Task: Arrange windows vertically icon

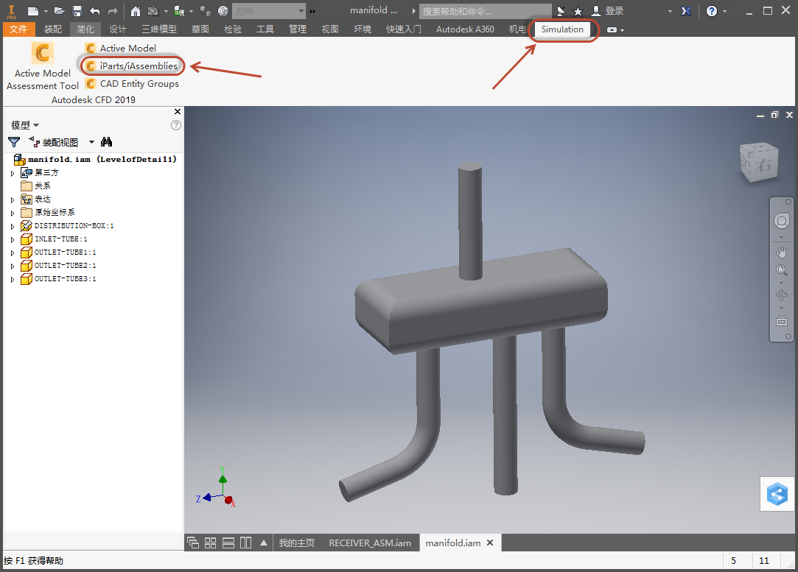Action: (246, 543)
